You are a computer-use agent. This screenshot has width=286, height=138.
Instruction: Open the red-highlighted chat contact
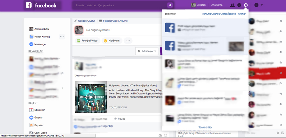pos(267,73)
